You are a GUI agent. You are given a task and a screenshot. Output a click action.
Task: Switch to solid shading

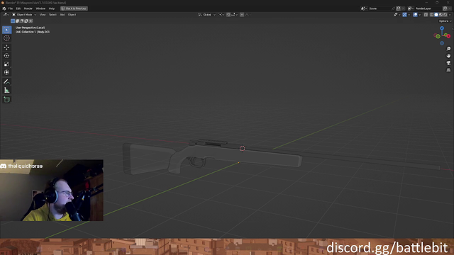point(436,15)
